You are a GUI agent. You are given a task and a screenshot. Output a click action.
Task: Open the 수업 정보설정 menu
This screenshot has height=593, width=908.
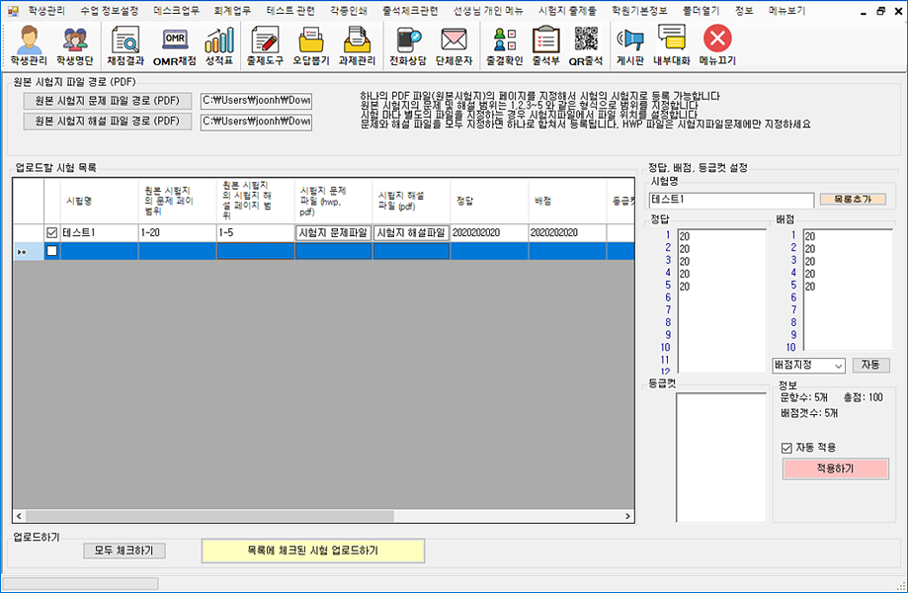(x=110, y=11)
